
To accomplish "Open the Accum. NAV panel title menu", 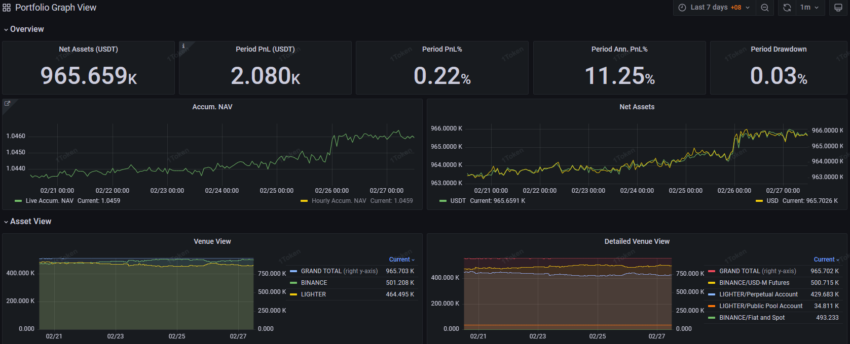I will point(212,107).
